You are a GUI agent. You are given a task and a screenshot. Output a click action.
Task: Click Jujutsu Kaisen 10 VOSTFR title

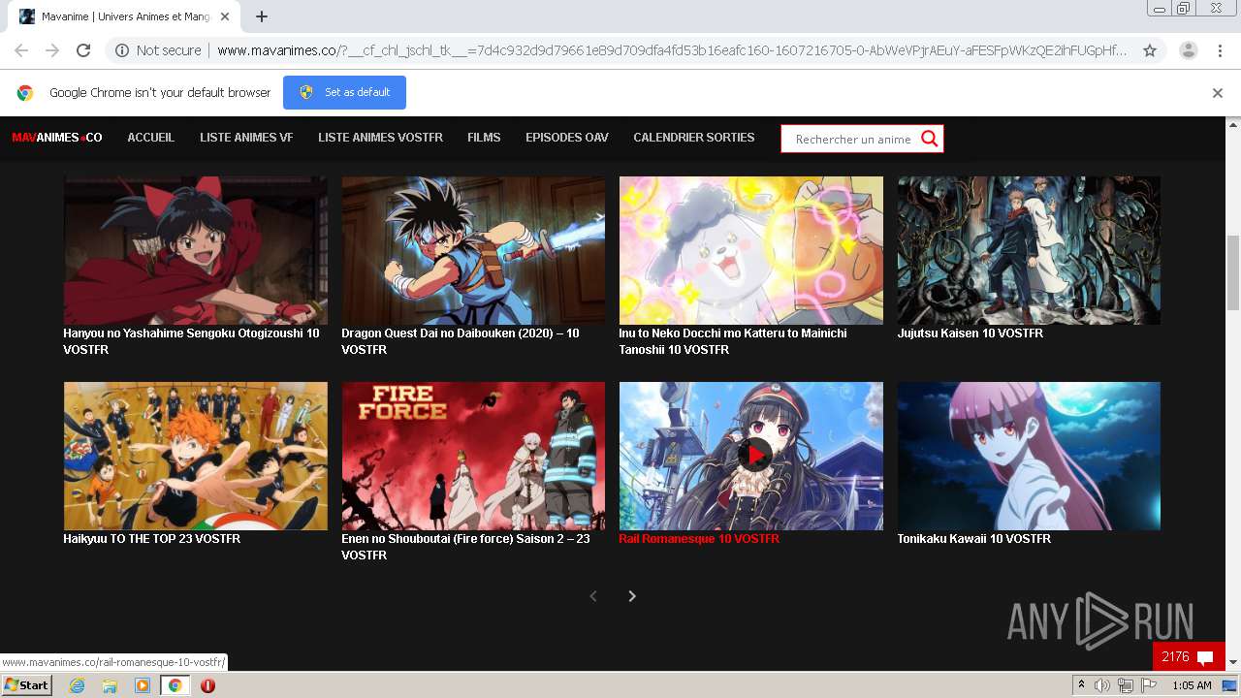point(971,333)
